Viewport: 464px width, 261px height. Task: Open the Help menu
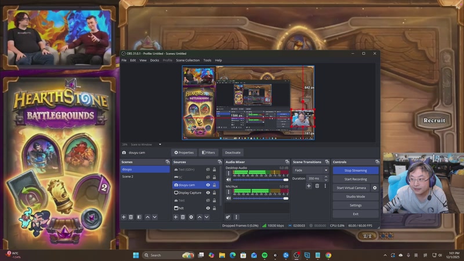tap(219, 60)
